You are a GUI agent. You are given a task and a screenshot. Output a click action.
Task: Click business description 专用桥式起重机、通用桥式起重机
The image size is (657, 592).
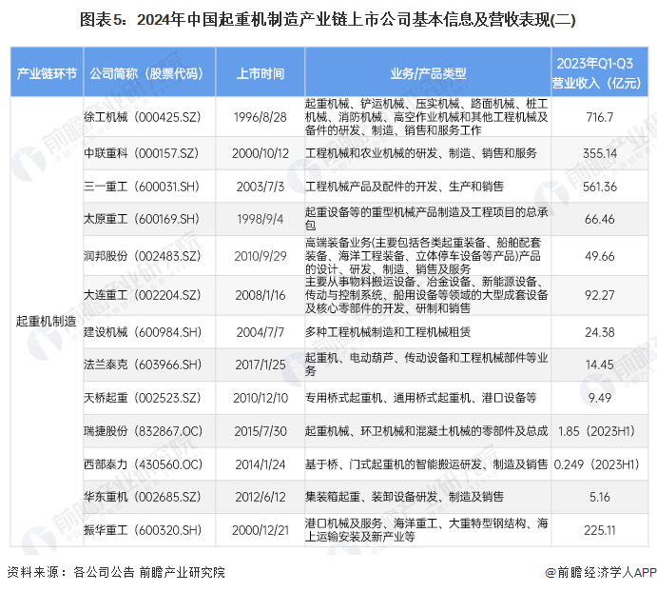[420, 397]
